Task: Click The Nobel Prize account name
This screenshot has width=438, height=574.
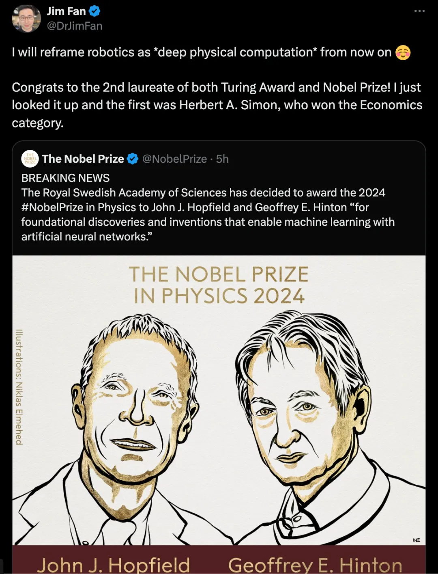Action: (x=83, y=159)
